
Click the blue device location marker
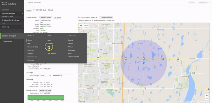point(144,63)
